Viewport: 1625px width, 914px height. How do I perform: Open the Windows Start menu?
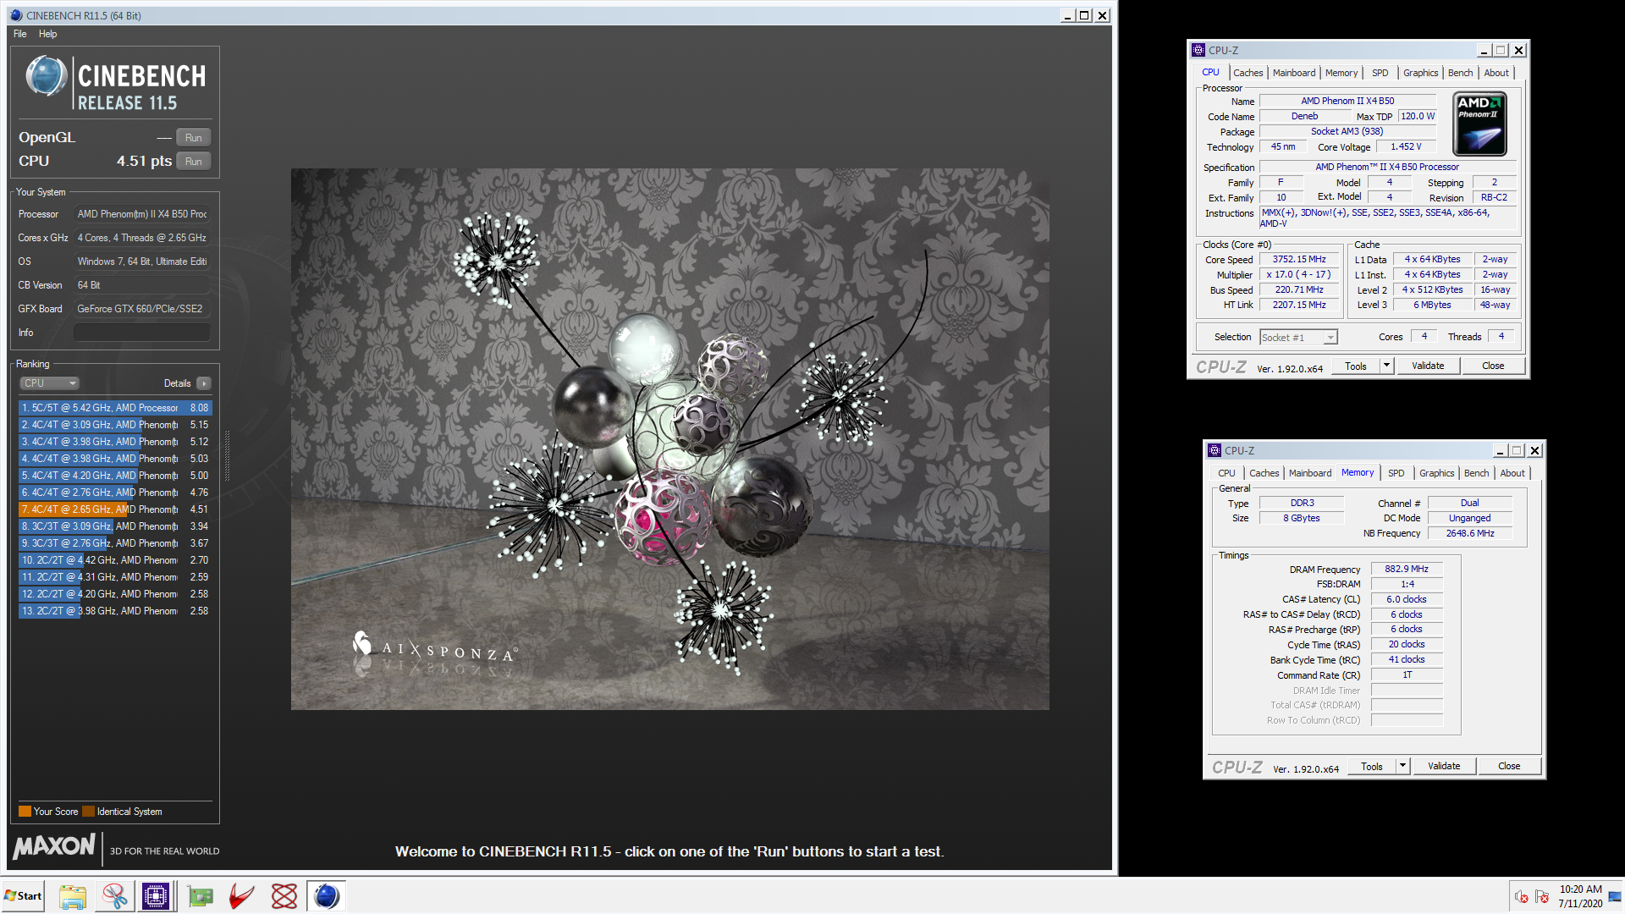[x=23, y=896]
